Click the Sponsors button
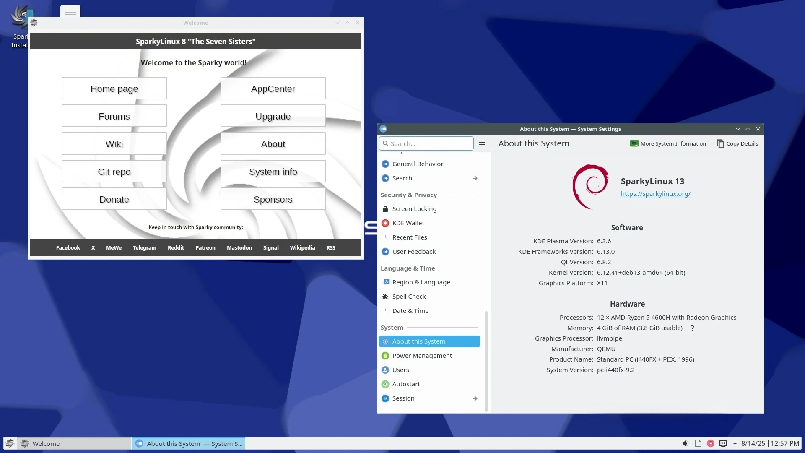The height and width of the screenshot is (453, 805). [x=273, y=199]
